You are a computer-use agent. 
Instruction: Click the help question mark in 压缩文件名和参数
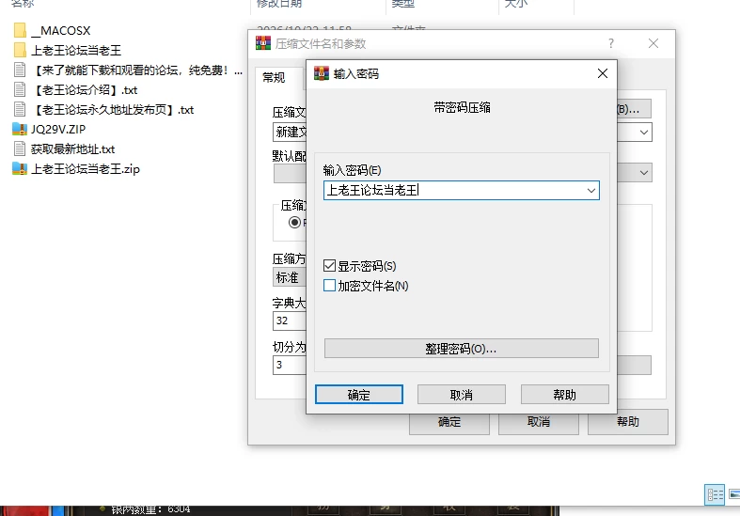[x=611, y=43]
